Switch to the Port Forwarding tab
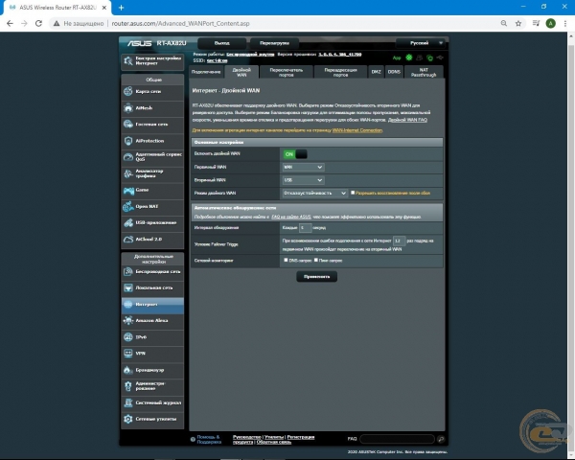Screen dimensions: 575x460 click(x=340, y=72)
